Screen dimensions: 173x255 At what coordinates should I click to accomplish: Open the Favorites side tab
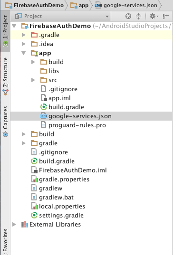5,242
